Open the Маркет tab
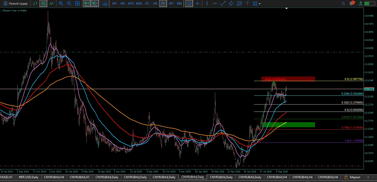 (352, 177)
